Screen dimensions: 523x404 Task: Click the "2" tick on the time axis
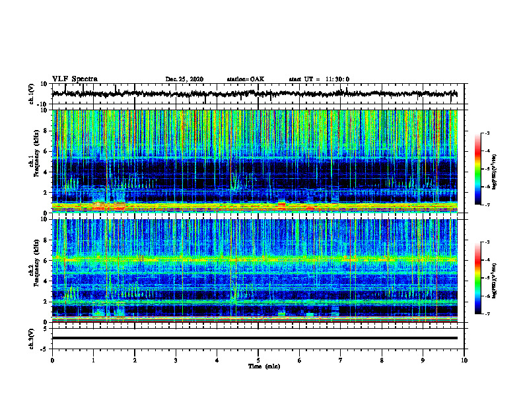click(135, 360)
